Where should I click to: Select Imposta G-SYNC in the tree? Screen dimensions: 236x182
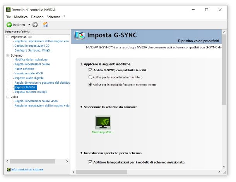pos(26,88)
